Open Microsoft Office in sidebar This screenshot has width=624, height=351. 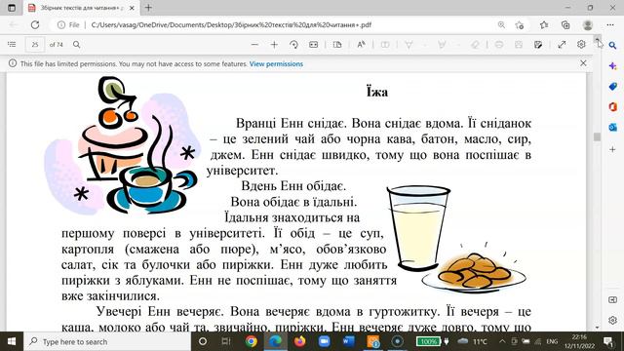point(613,106)
